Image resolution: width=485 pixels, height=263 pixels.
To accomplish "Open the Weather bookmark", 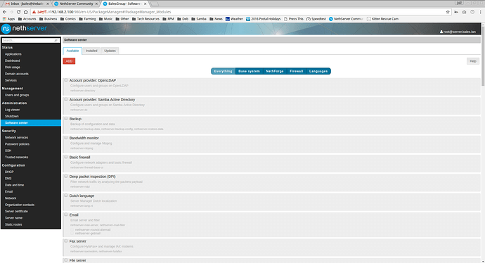I will pos(234,19).
